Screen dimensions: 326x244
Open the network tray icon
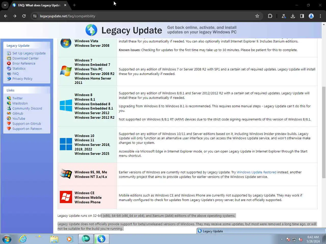click(x=294, y=239)
